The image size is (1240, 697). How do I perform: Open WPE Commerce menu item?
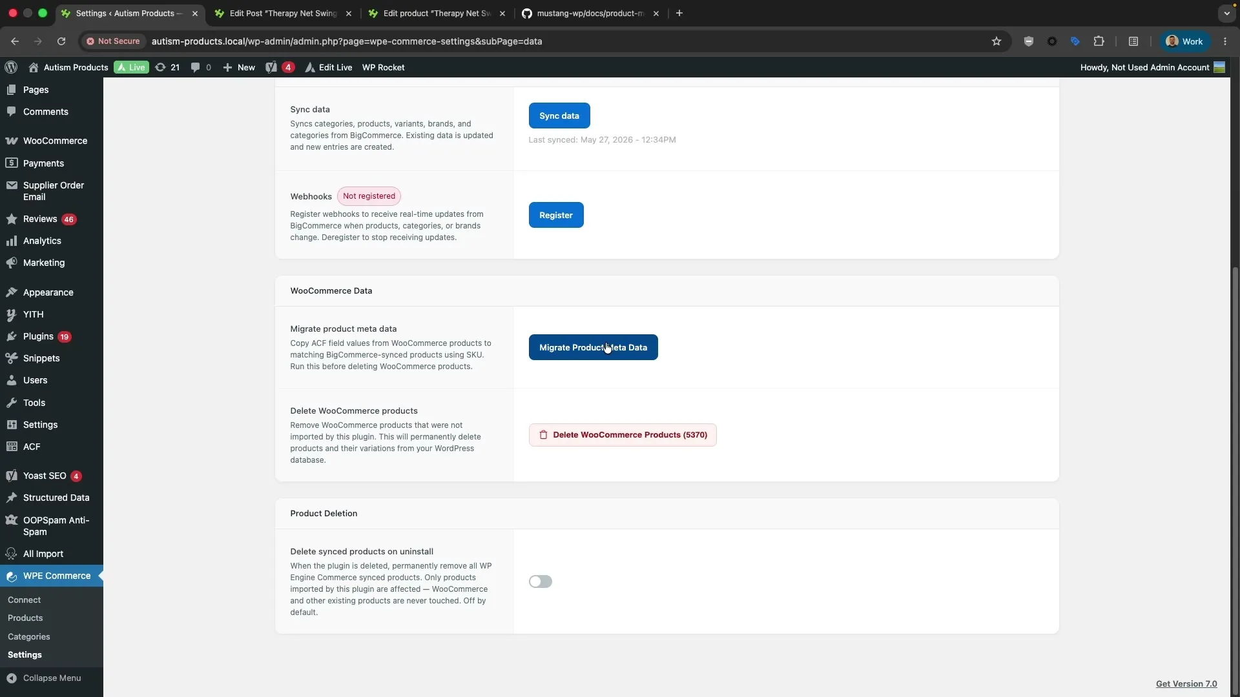(x=52, y=576)
